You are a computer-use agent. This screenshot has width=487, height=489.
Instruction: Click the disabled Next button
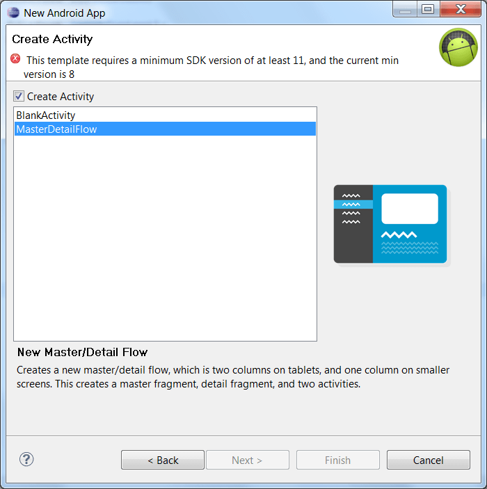click(248, 460)
